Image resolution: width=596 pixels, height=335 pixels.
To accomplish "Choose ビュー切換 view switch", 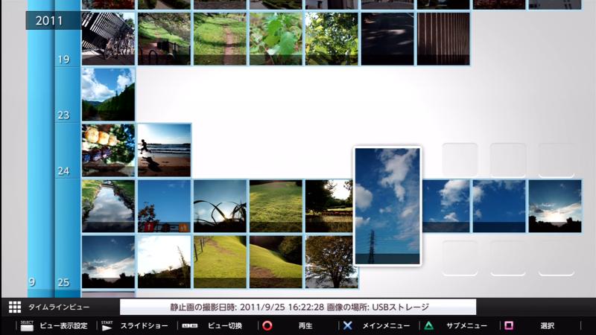I will (225, 326).
